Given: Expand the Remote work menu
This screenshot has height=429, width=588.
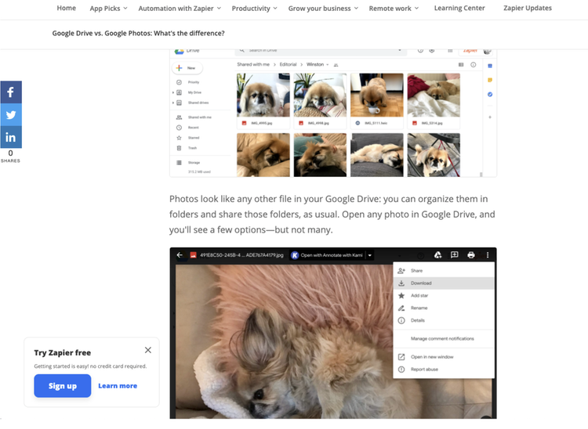Looking at the screenshot, I should click(394, 9).
